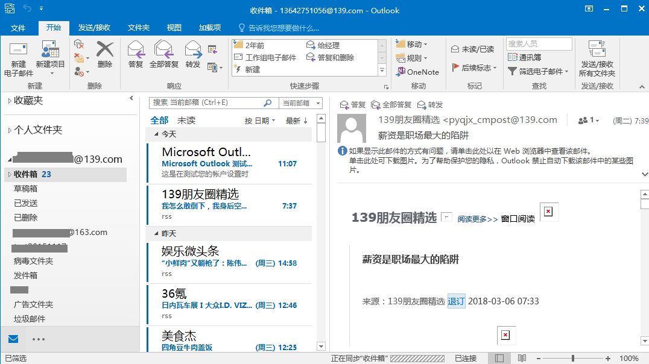Collapse the ribbon
The height and width of the screenshot is (364, 649).
pos(642,86)
